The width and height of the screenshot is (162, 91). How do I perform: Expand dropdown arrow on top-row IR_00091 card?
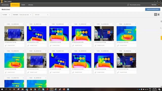point(46,24)
